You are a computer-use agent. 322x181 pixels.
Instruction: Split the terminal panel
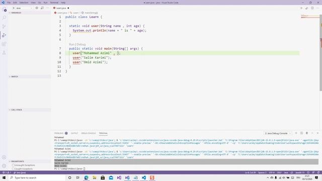click(301, 133)
